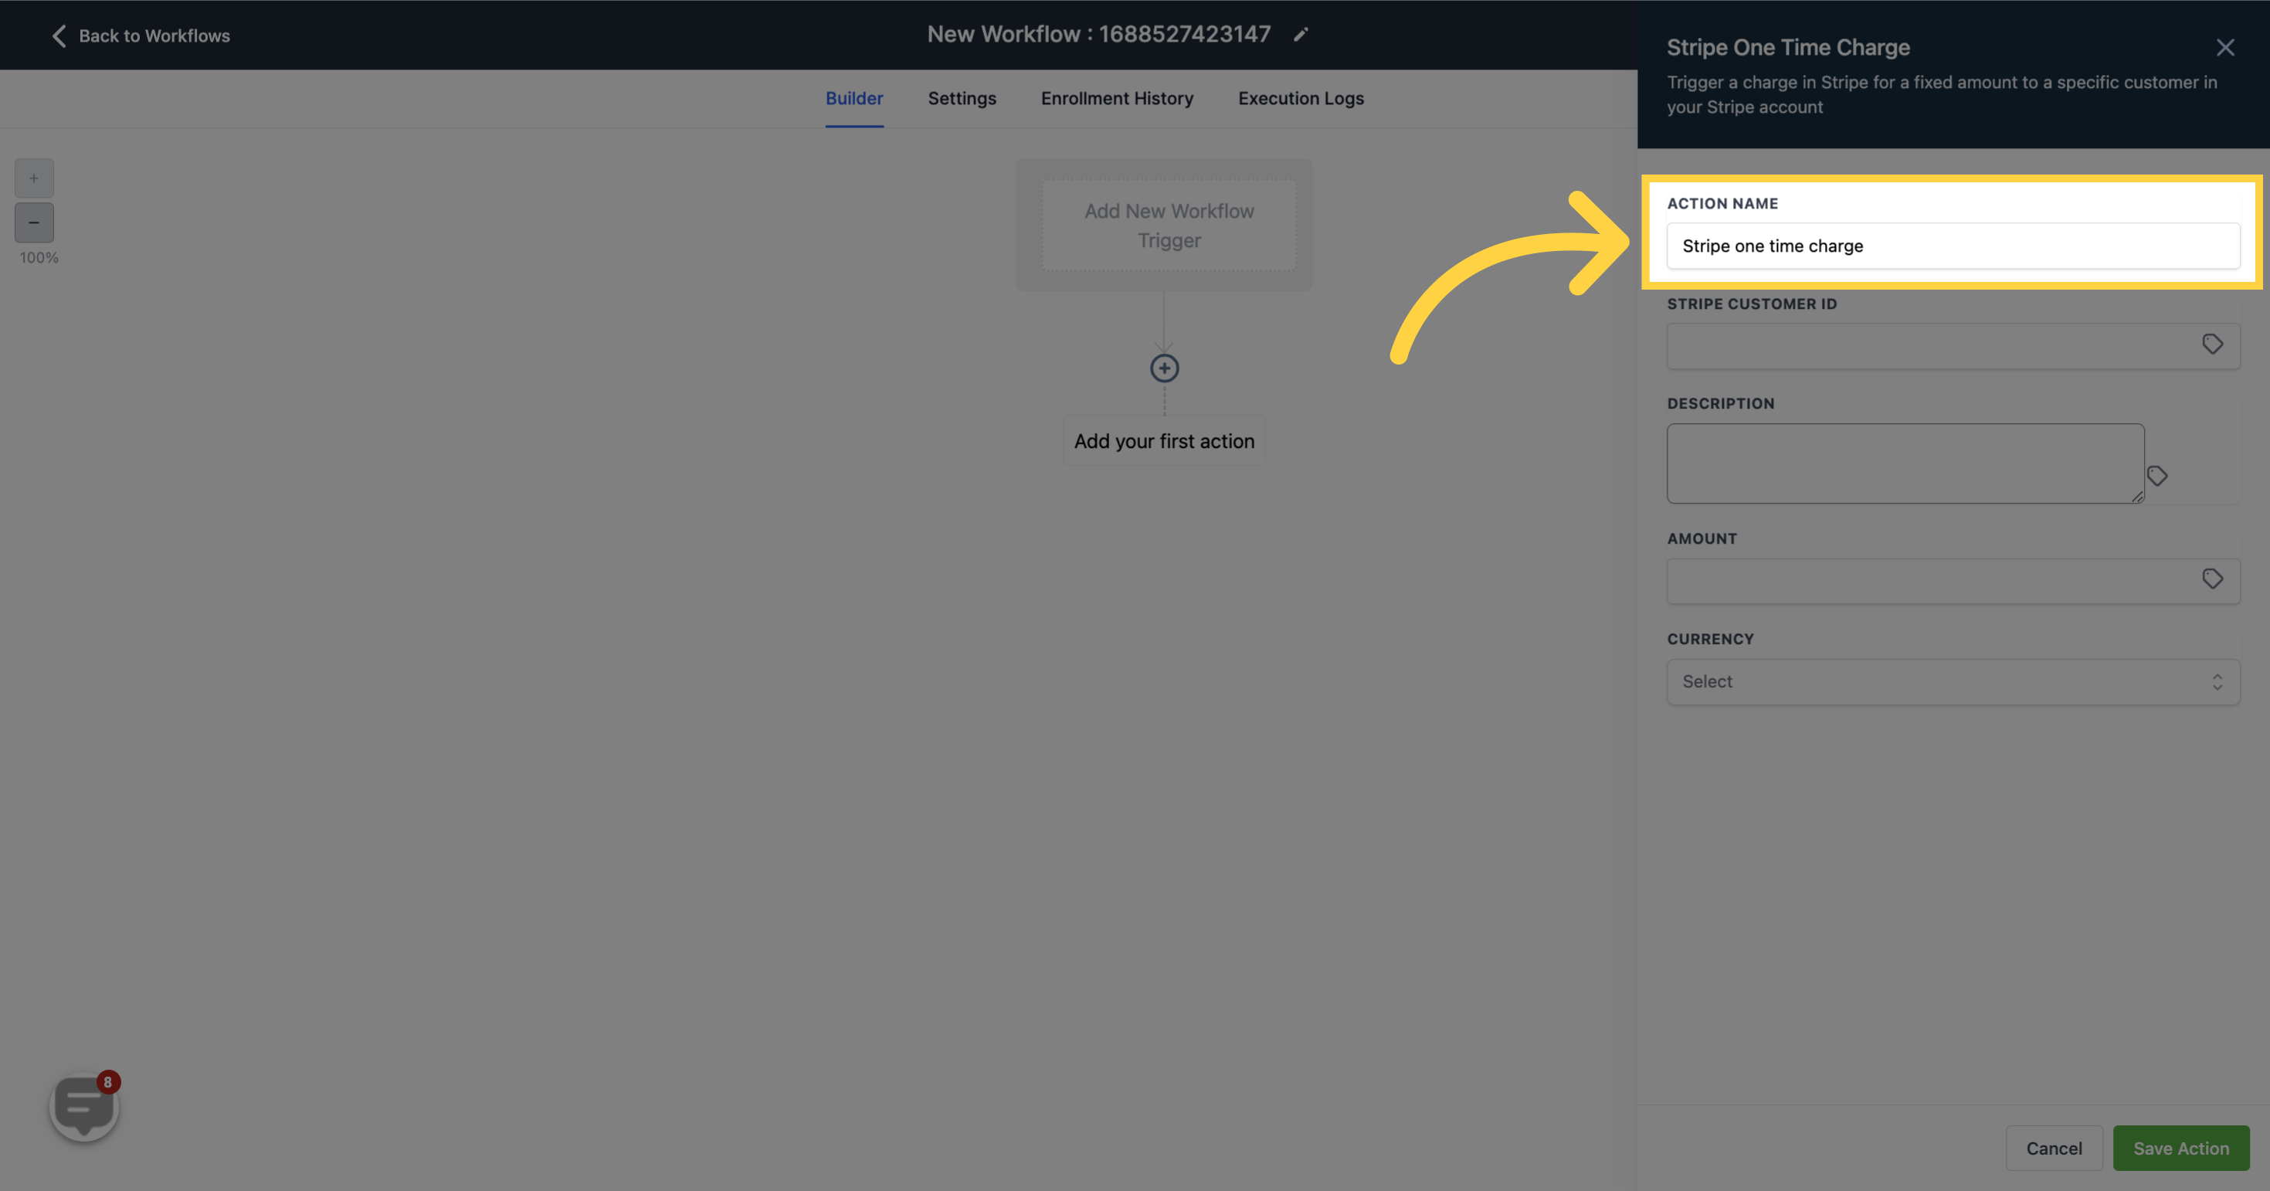The height and width of the screenshot is (1191, 2270).
Task: Click the zoom out minus button
Action: coord(34,223)
